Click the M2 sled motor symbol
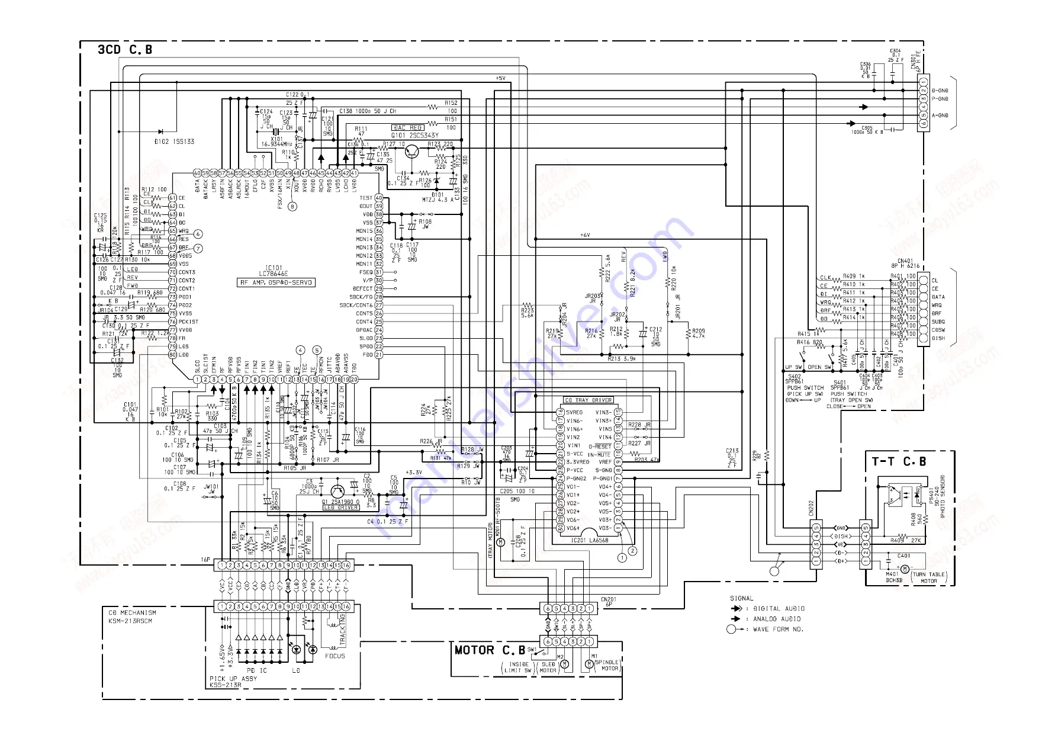 564,664
